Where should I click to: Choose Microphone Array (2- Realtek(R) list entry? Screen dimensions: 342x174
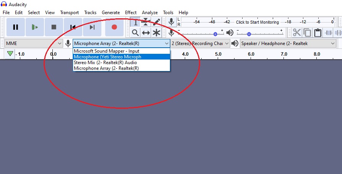point(122,68)
